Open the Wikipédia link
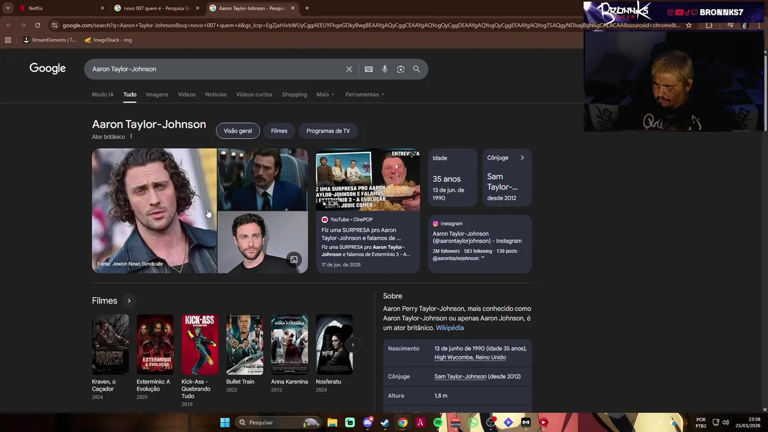Image resolution: width=768 pixels, height=432 pixels. pos(449,328)
